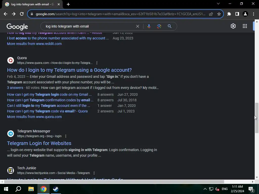Click the Quora result URL text

(55, 63)
